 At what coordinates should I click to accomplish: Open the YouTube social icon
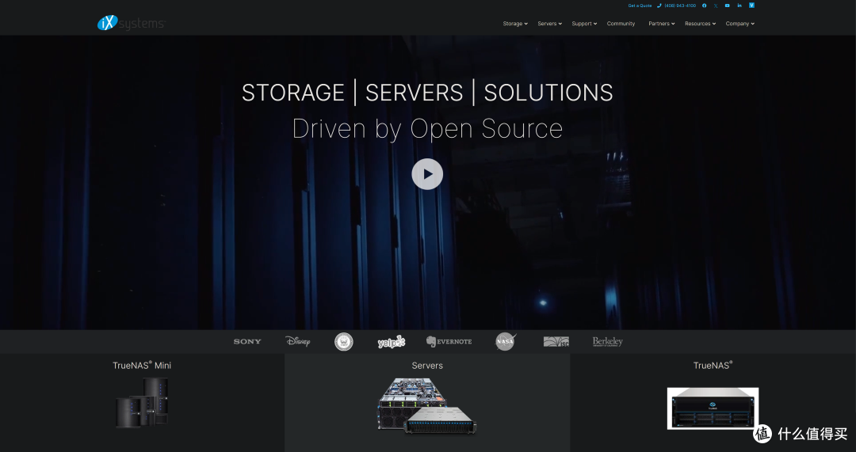click(727, 6)
